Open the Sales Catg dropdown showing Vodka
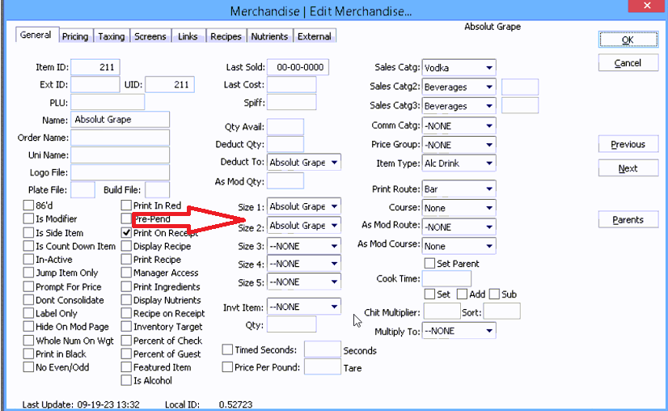The width and height of the screenshot is (668, 411). point(459,68)
